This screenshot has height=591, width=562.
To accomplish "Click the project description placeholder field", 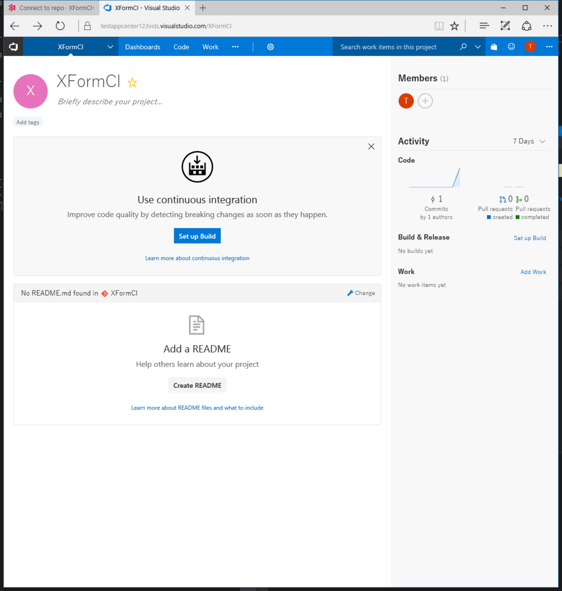I will pos(110,102).
